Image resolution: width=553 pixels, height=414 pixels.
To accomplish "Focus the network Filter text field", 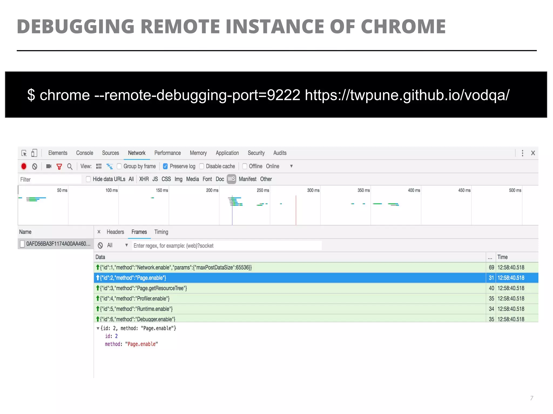I will [50, 179].
